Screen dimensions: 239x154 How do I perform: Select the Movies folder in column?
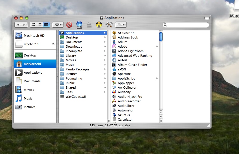(x=83, y=60)
